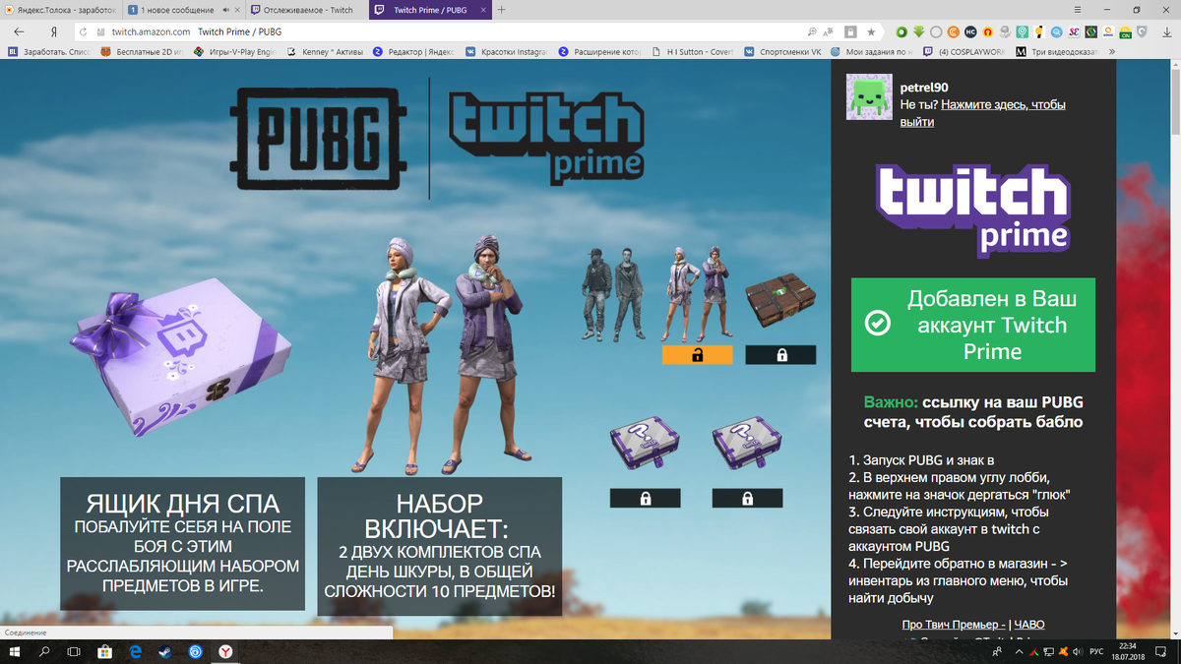Reload the page with the refresh icon
1181x664 pixels.
click(86, 31)
